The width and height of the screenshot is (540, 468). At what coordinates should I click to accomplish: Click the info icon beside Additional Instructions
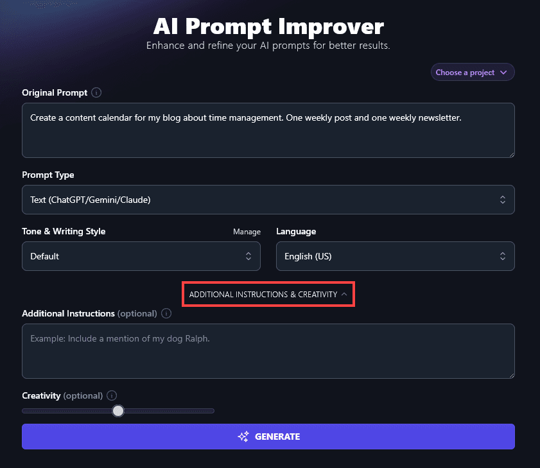coord(166,314)
